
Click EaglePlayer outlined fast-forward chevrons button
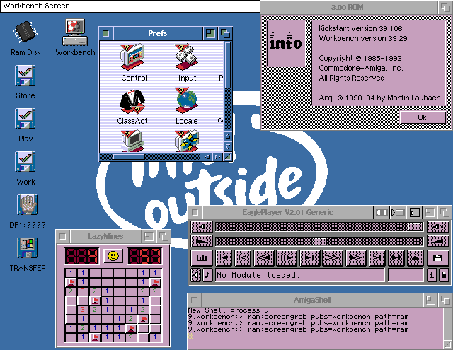(332, 257)
